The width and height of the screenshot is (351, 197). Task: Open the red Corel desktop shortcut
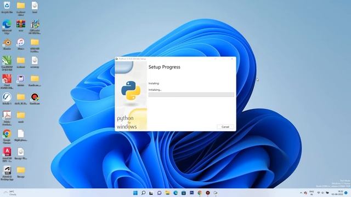(7, 82)
